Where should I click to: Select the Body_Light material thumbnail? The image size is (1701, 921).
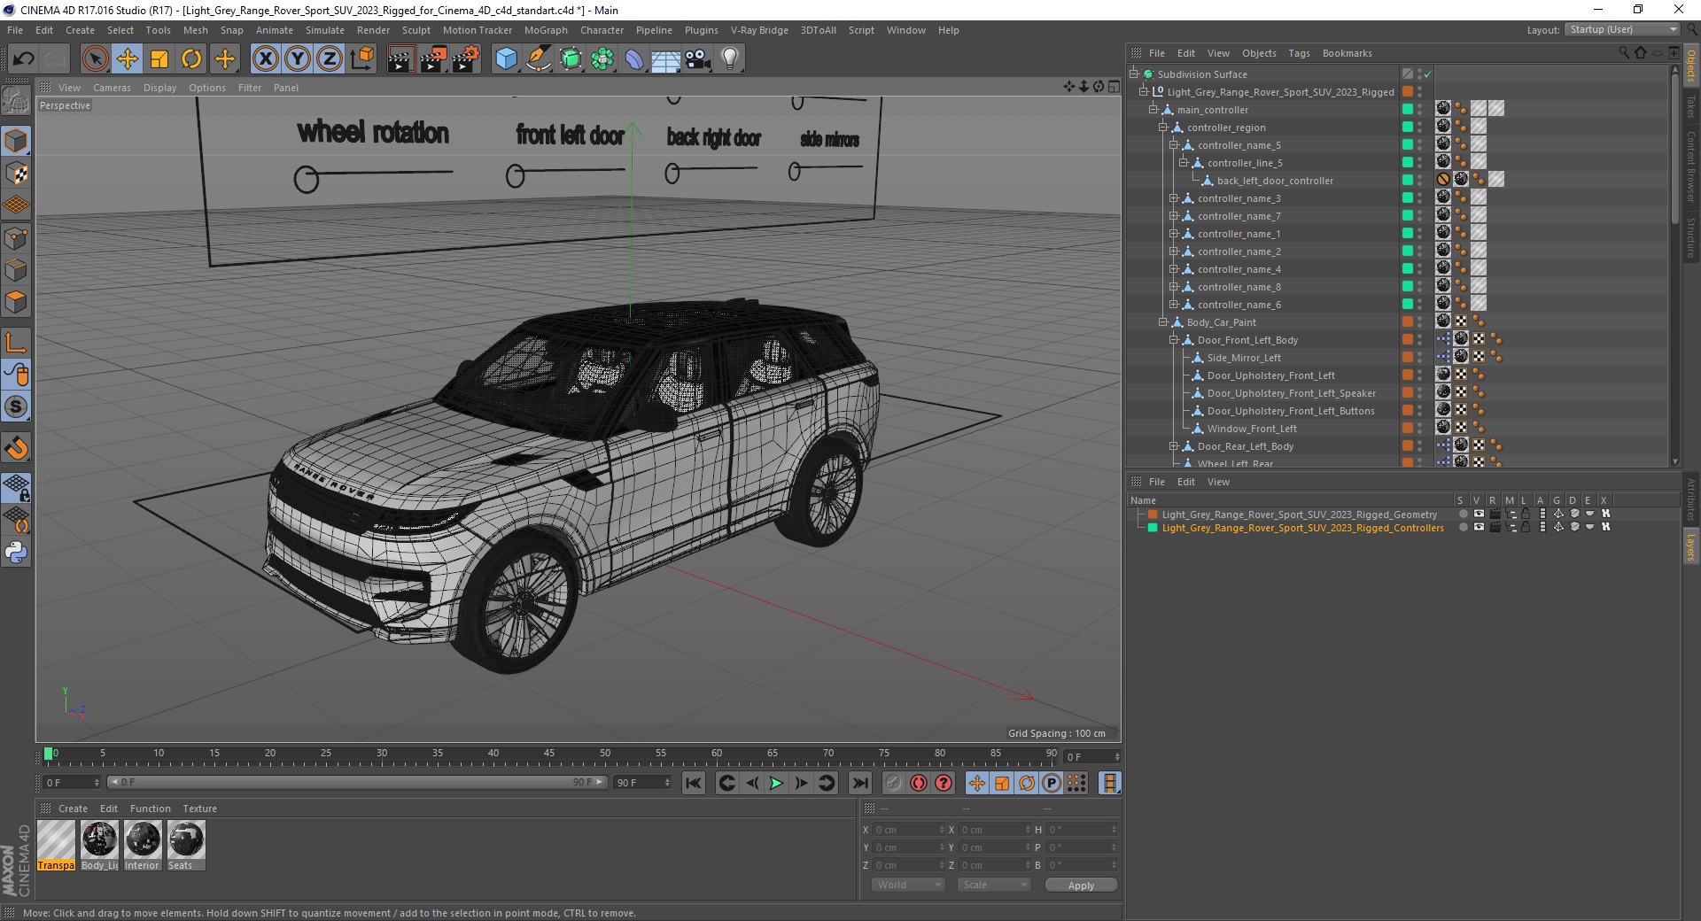tap(99, 845)
